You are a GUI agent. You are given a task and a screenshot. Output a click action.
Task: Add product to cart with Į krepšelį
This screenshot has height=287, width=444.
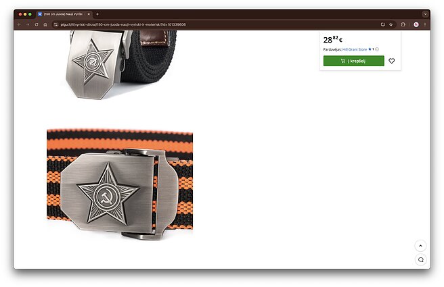click(354, 61)
